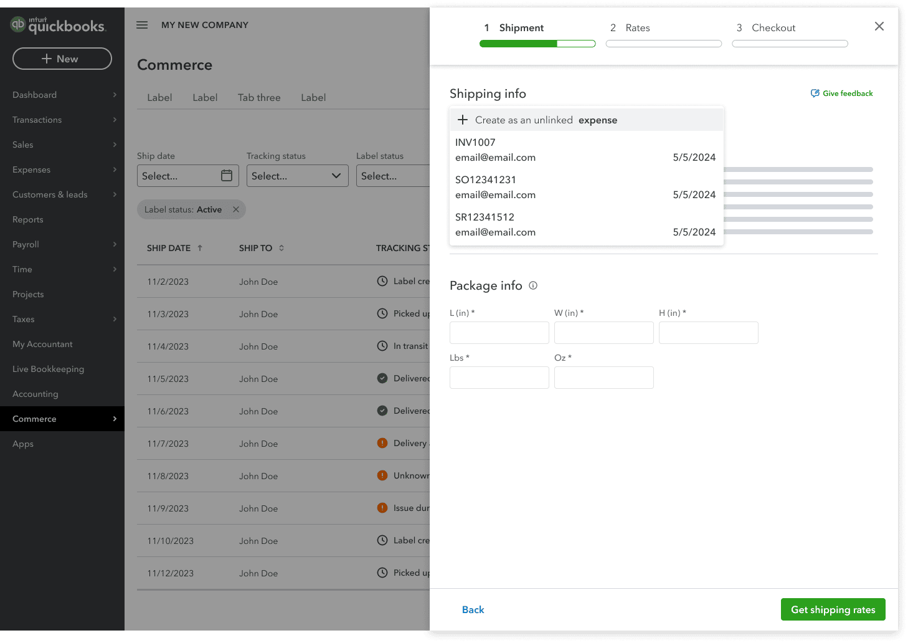Viewport: 908px width, 643px height.
Task: Click the Back link
Action: pos(473,609)
